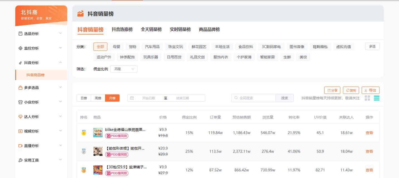
Task: Switch to 商品品牌榜 tab
Action: point(209,29)
